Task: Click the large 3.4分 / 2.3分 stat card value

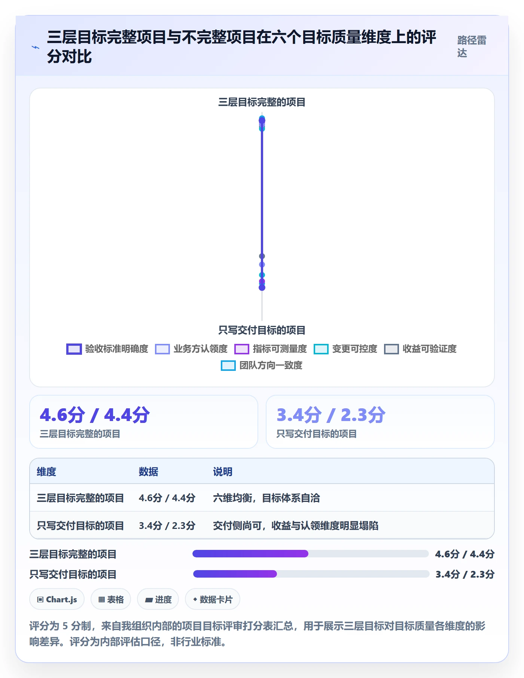Action: coord(331,415)
